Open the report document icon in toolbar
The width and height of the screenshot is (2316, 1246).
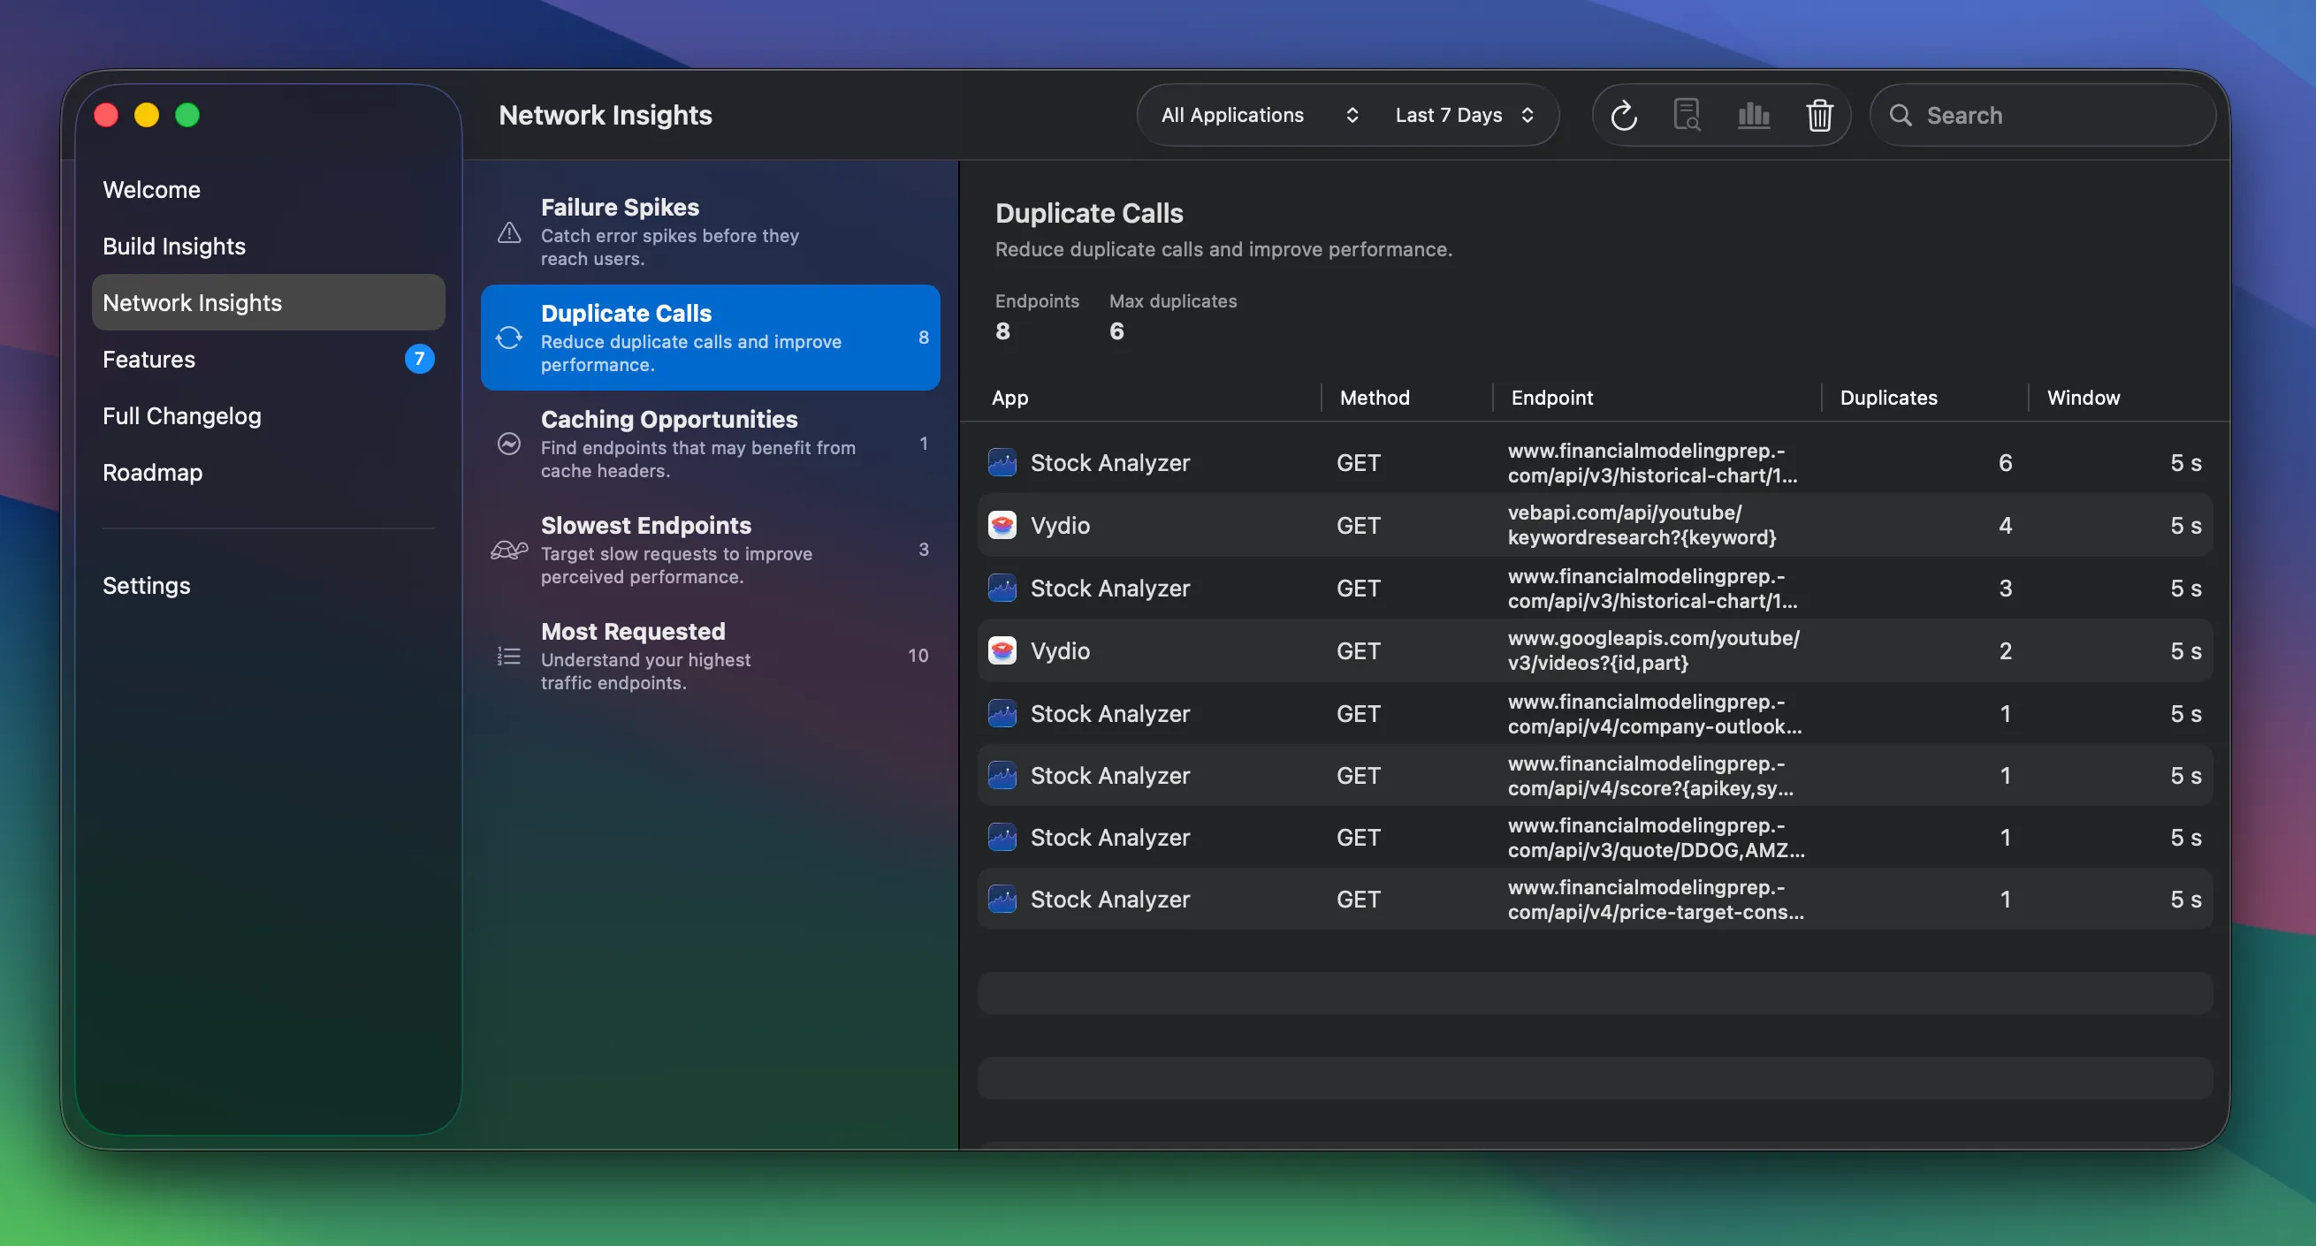(x=1687, y=114)
